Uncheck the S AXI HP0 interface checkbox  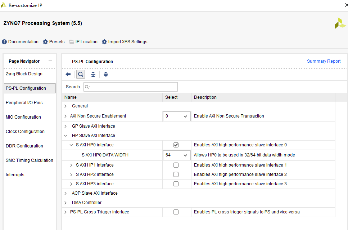coord(176,145)
